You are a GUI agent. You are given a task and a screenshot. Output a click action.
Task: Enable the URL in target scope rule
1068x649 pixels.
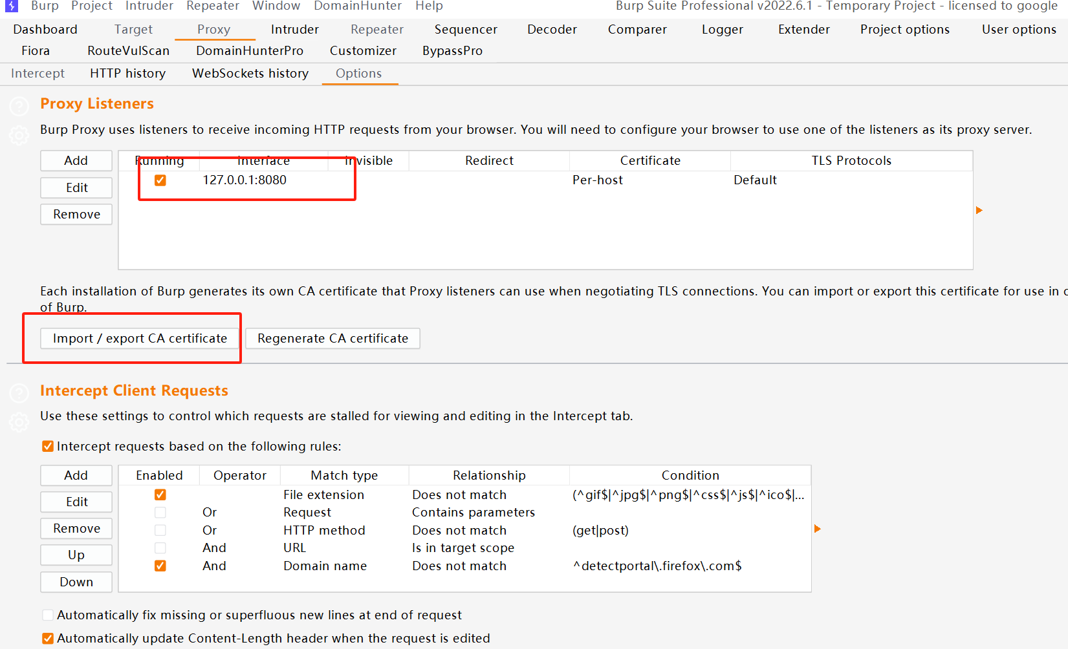click(x=160, y=548)
